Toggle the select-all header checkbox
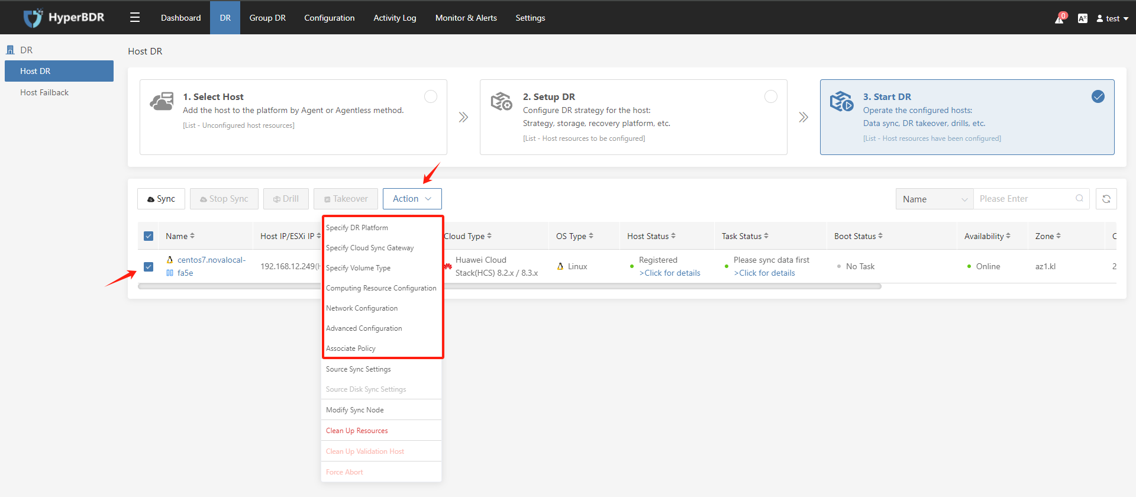 (149, 236)
